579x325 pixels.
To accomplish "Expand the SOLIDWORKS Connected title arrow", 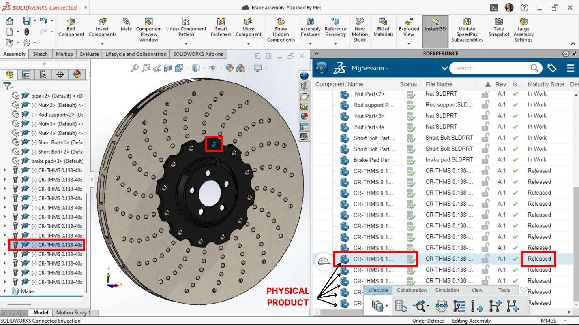I will (x=86, y=7).
